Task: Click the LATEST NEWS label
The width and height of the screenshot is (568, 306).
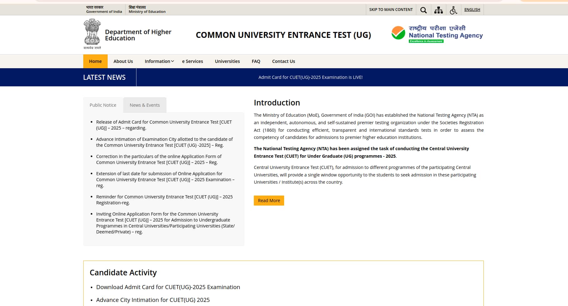Action: click(x=104, y=77)
